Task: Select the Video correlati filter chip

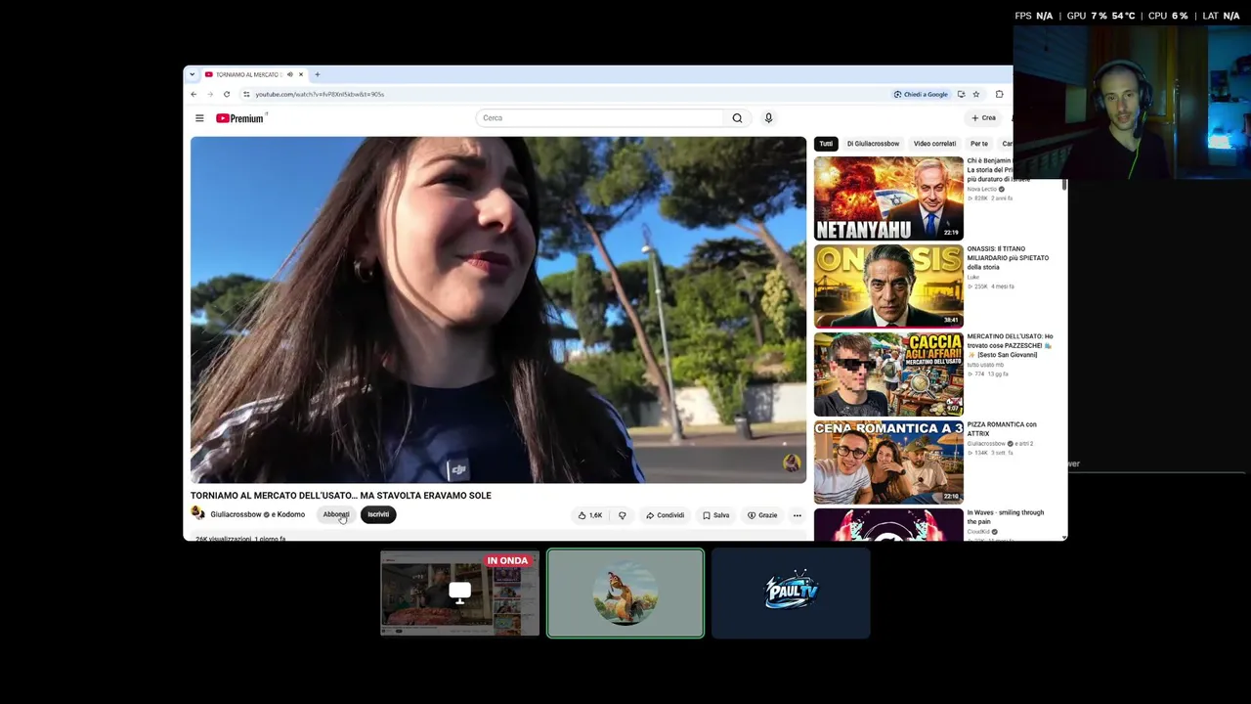Action: click(934, 144)
